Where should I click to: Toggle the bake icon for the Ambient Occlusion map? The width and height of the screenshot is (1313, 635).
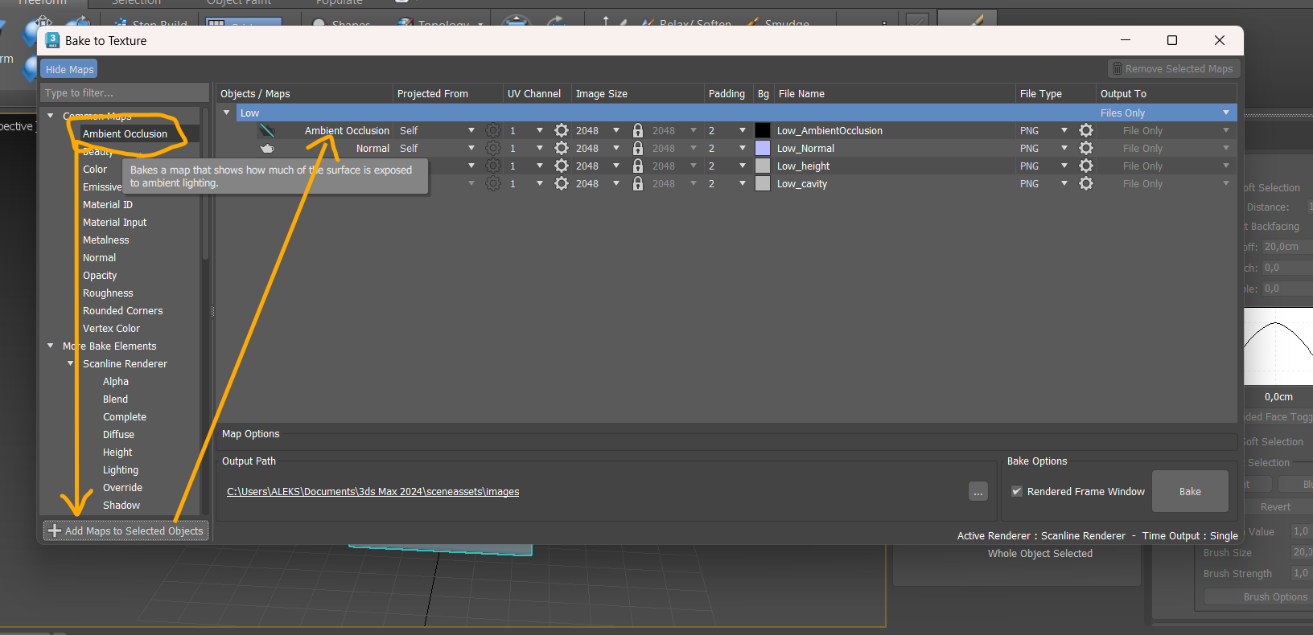[267, 130]
